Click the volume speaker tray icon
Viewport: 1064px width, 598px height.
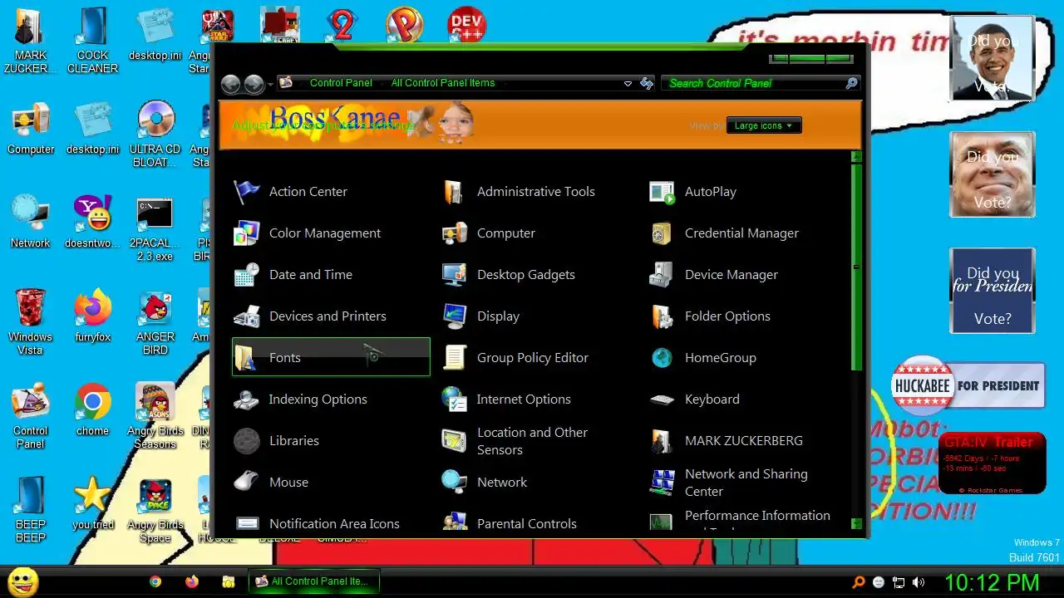tap(919, 582)
